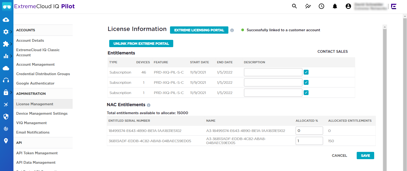Open ExtremeCloud IQ Classic Account
The height and width of the screenshot is (171, 407).
click(x=38, y=52)
